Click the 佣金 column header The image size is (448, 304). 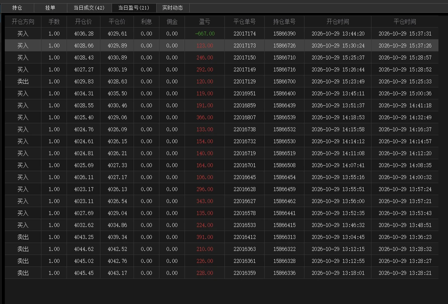pos(172,22)
